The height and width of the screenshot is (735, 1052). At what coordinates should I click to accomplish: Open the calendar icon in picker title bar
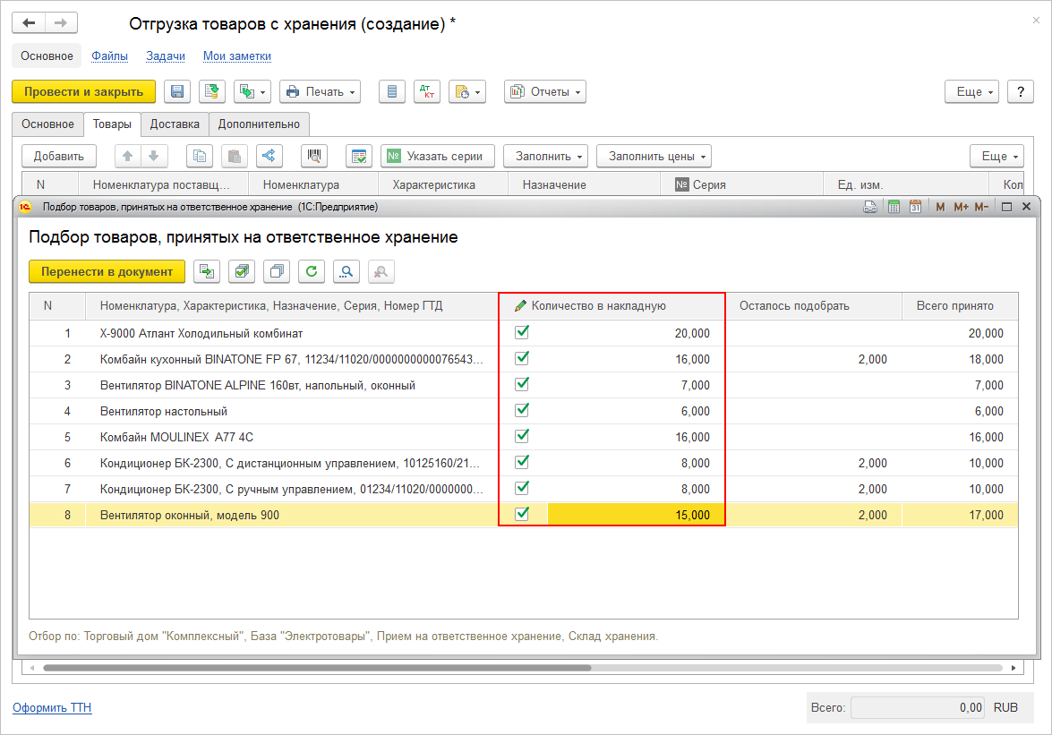(915, 207)
